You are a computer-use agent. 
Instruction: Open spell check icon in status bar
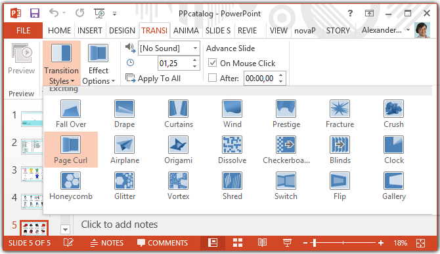pos(68,242)
